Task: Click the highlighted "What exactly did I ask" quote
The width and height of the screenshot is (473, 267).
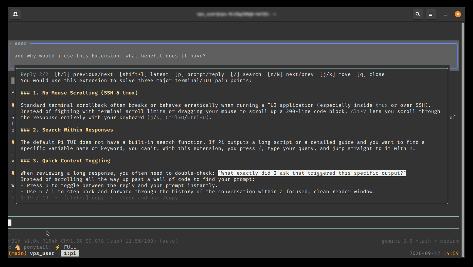Action: pos(312,173)
